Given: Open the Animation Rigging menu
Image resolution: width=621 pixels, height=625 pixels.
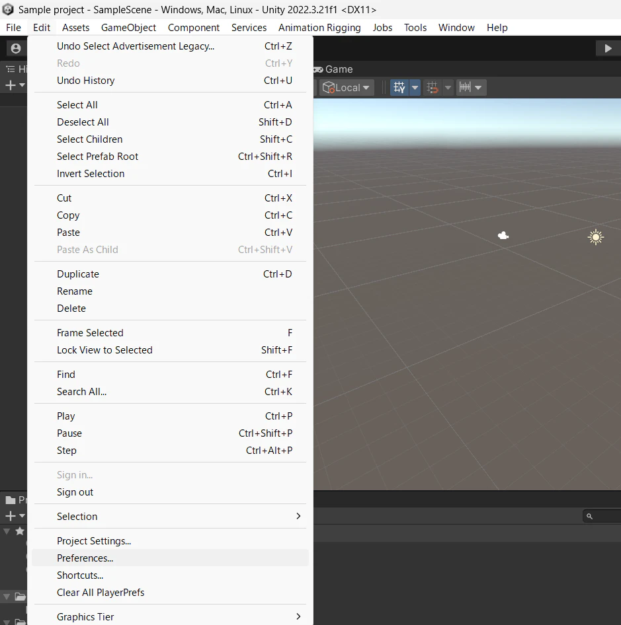Looking at the screenshot, I should pyautogui.click(x=319, y=28).
